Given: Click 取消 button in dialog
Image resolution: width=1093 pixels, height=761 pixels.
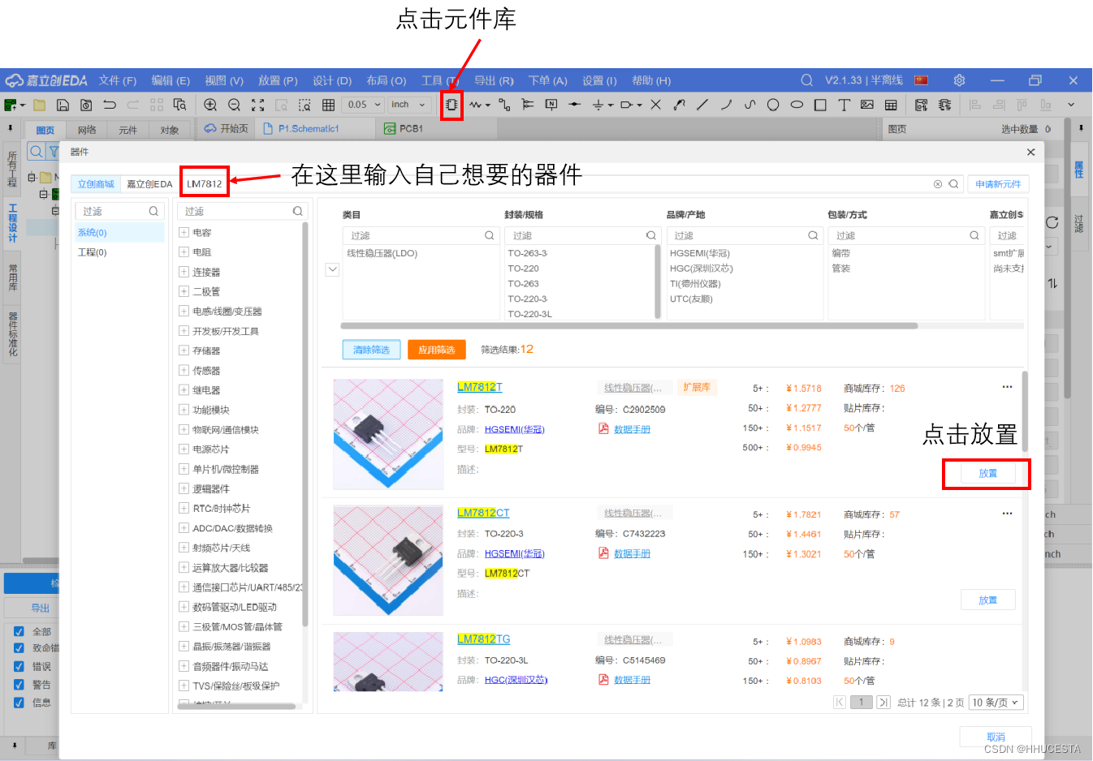Looking at the screenshot, I should (996, 737).
